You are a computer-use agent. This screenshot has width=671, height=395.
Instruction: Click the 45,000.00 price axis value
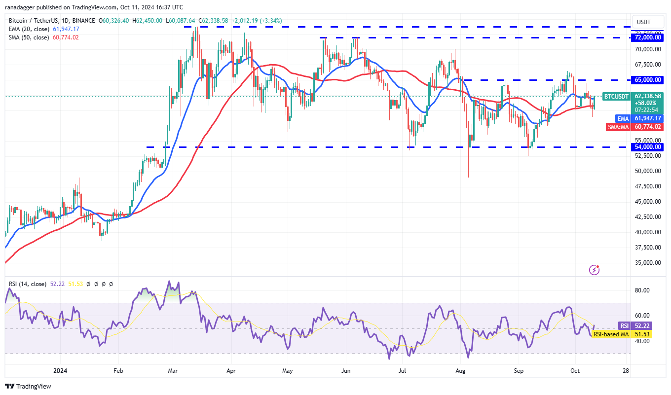pyautogui.click(x=648, y=202)
